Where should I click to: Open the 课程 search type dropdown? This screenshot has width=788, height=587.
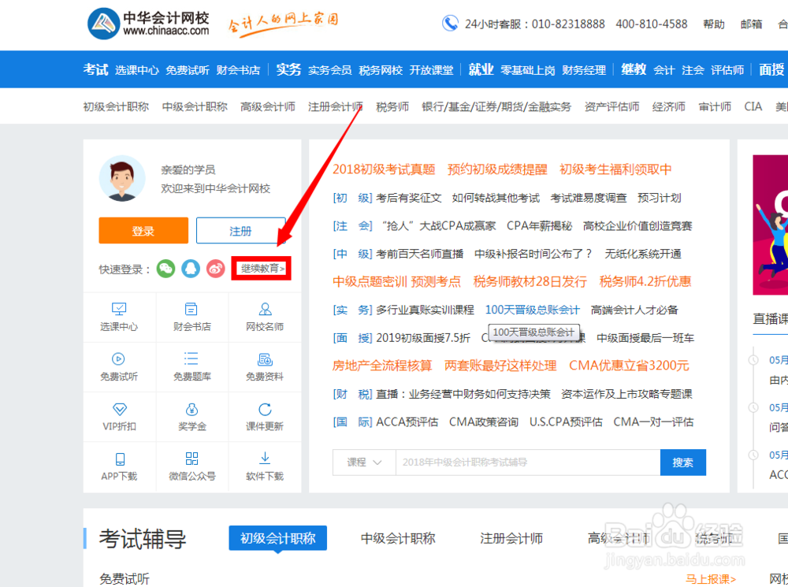point(364,463)
